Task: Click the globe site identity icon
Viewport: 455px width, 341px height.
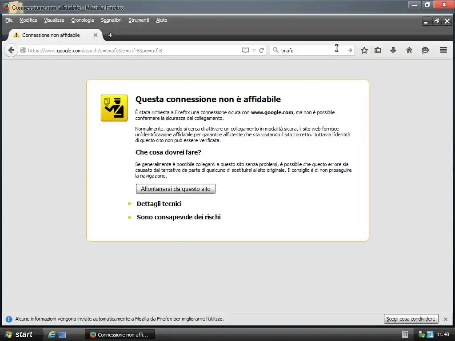Action: (x=23, y=51)
